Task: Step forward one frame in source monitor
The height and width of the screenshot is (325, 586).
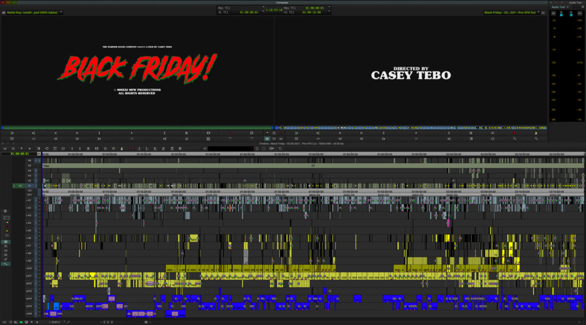Action: click(77, 133)
